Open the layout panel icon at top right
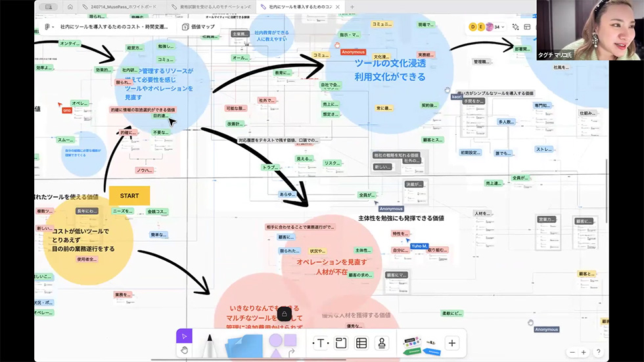Image resolution: width=644 pixels, height=362 pixels. click(527, 27)
